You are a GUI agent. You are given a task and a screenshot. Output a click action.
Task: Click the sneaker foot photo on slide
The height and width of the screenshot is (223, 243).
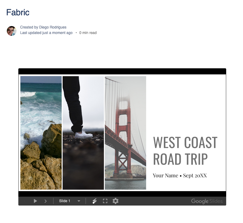[83, 133]
